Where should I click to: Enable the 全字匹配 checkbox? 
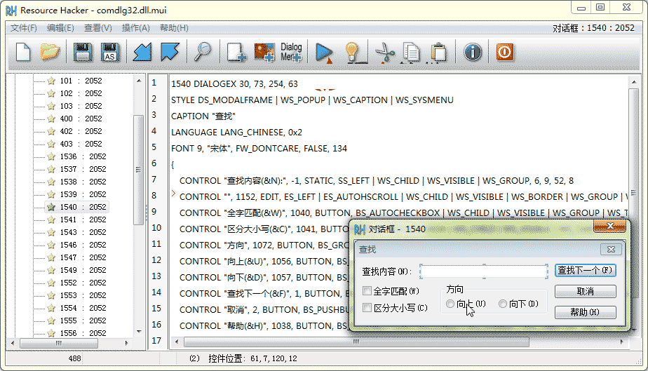(367, 290)
